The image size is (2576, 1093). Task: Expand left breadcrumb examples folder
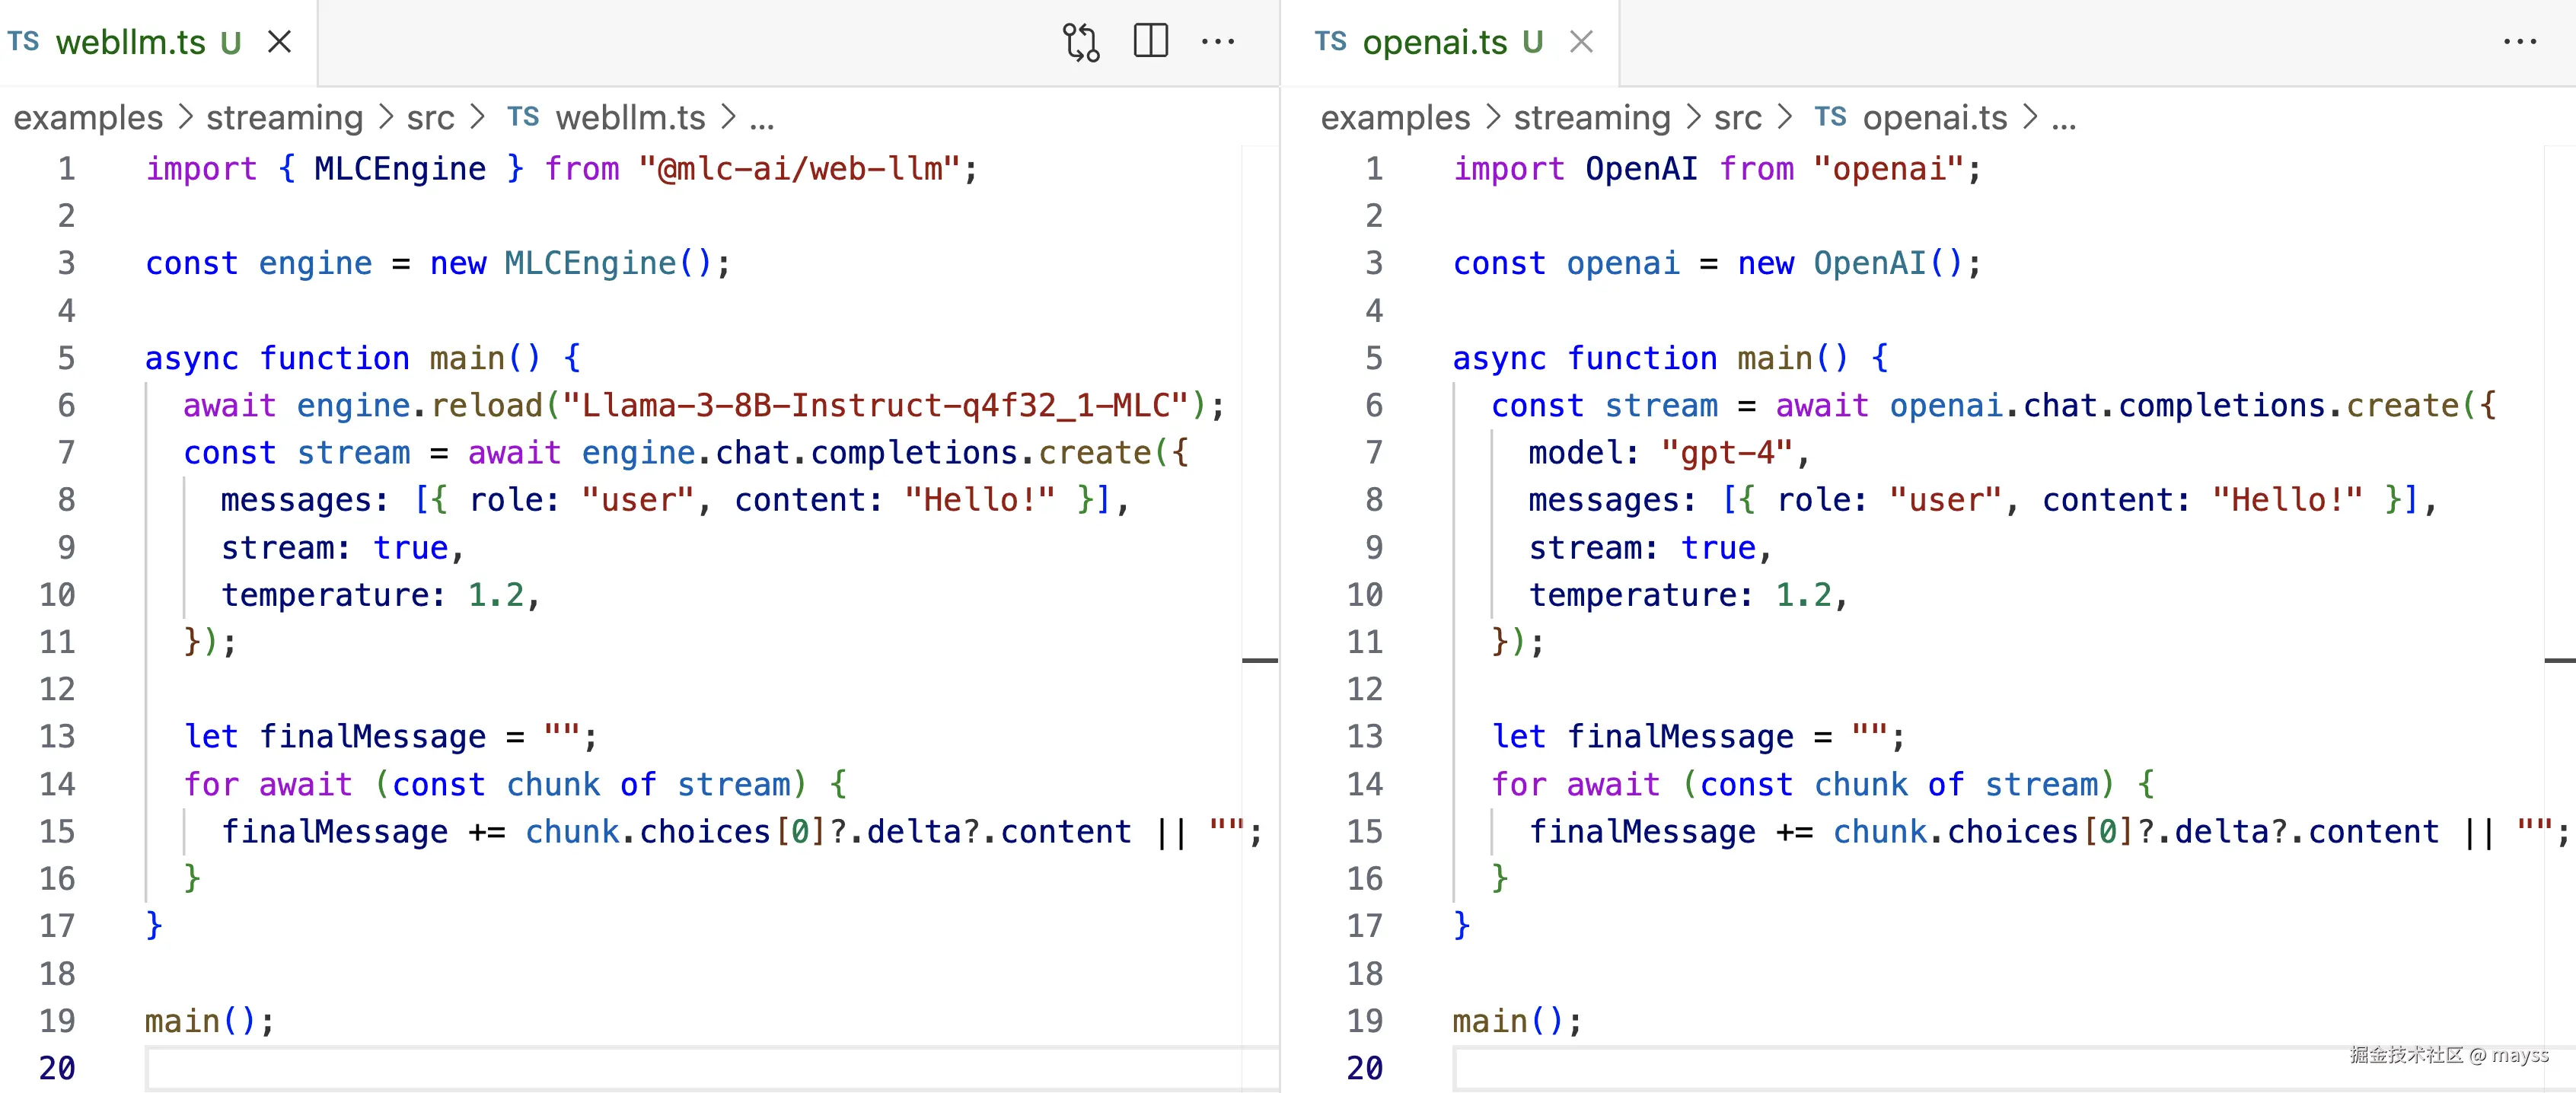[88, 118]
